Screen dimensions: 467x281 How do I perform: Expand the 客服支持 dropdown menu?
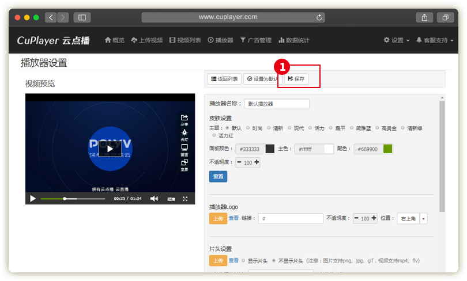tap(435, 40)
